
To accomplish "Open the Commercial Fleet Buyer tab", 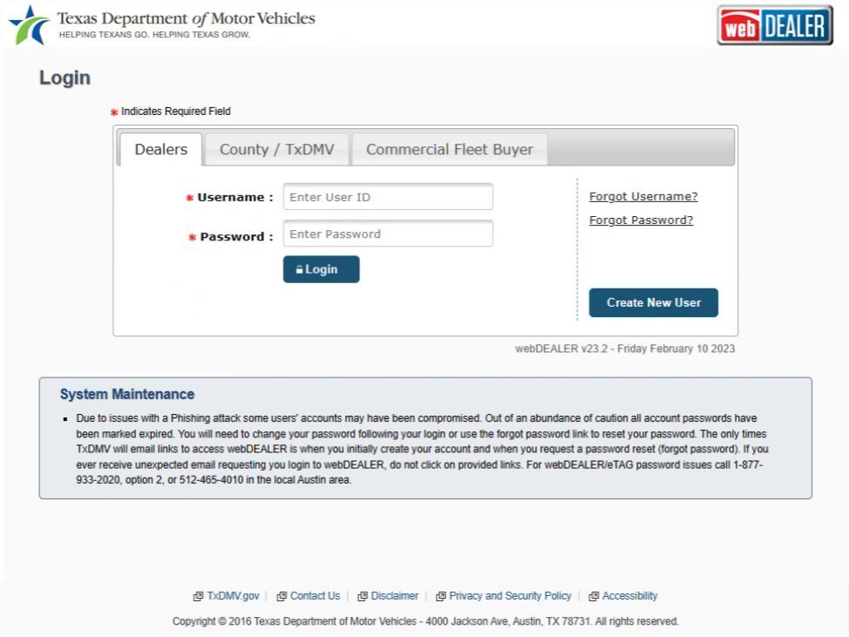I will [x=449, y=149].
